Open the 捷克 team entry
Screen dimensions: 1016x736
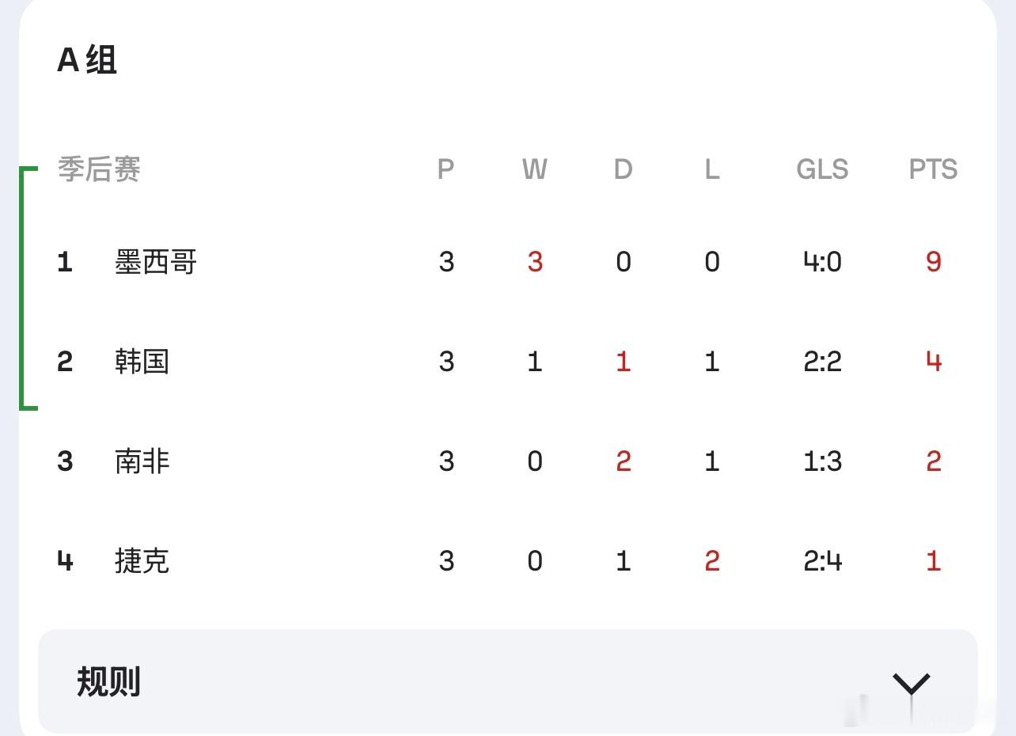click(x=142, y=560)
